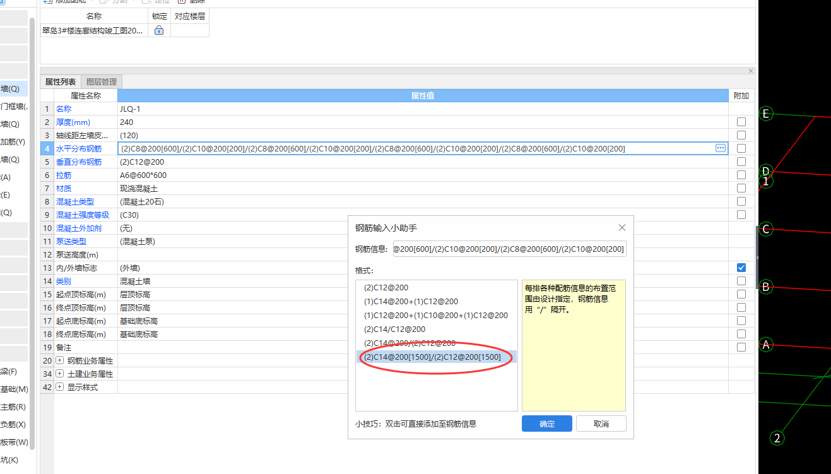Screen dimensions: 831x474
Task: Click the JLQ-1 name value cell
Action: [x=423, y=109]
